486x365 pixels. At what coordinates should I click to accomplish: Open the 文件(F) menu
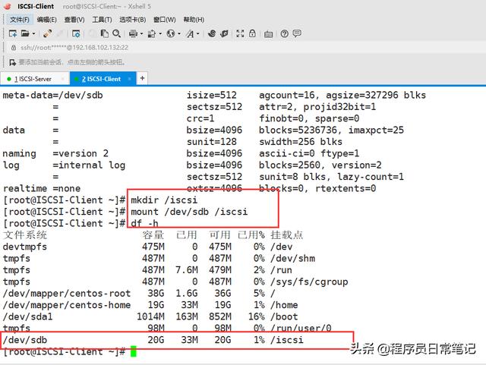pos(20,20)
